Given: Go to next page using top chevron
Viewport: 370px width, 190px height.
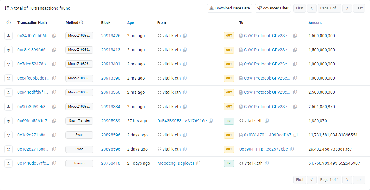Looking at the screenshot, I should pyautogui.click(x=347, y=8).
